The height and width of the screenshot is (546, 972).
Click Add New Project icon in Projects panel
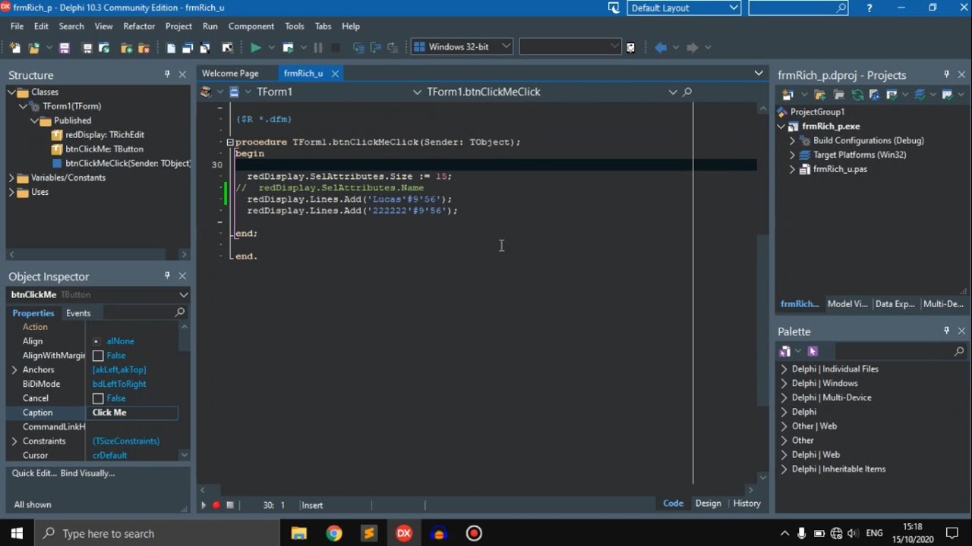(787, 95)
